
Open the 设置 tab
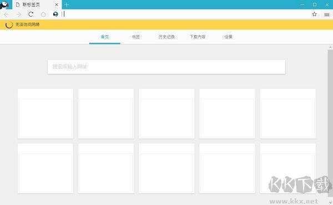click(x=228, y=37)
